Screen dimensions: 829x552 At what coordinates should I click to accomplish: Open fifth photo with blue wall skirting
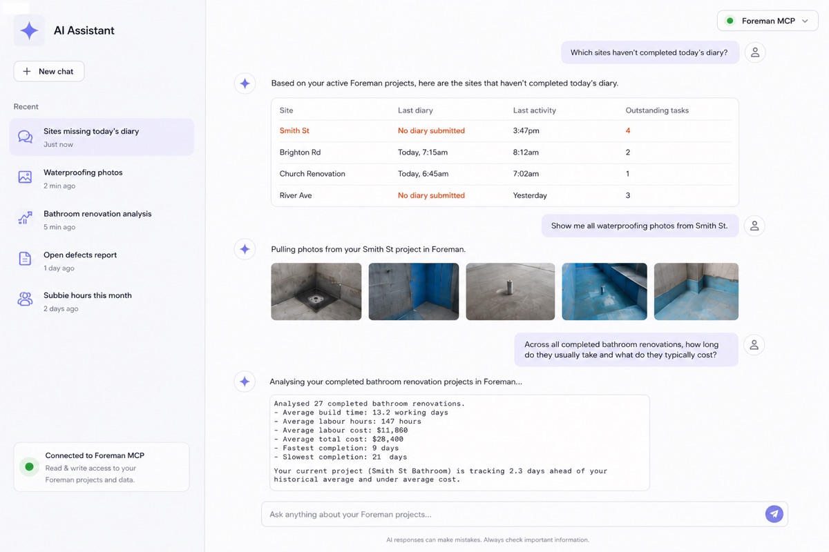tap(696, 291)
